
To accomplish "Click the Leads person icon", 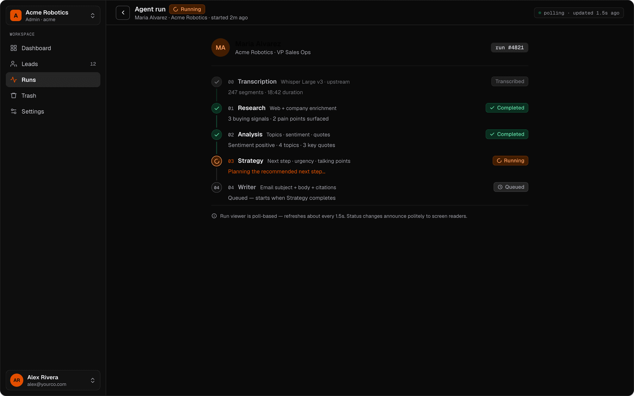I will [14, 64].
